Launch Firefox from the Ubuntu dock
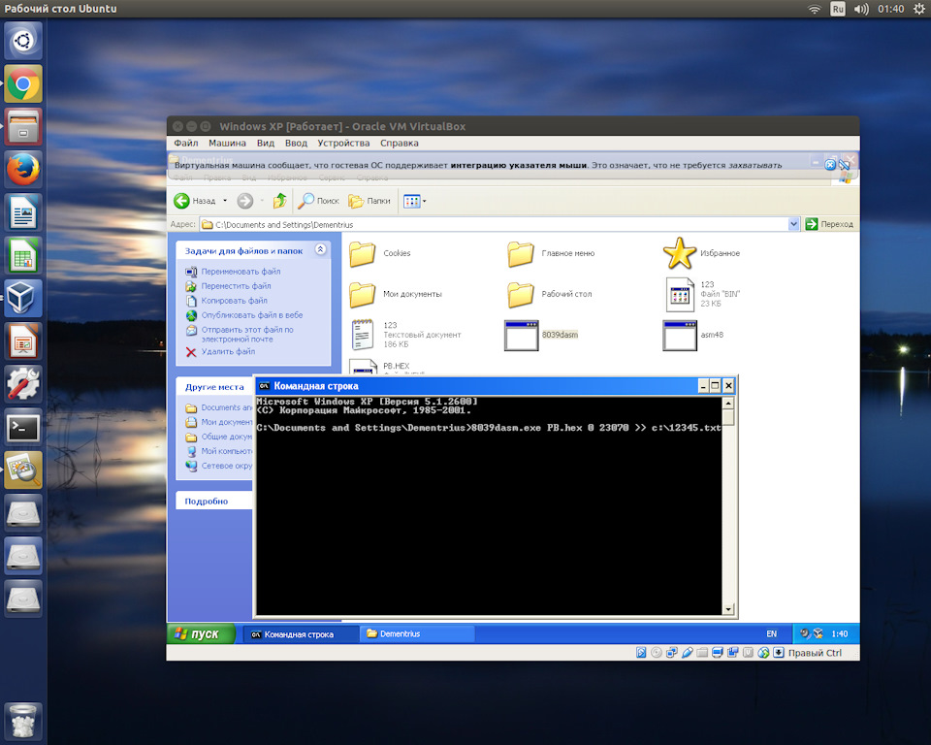Image resolution: width=931 pixels, height=745 pixels. [23, 170]
